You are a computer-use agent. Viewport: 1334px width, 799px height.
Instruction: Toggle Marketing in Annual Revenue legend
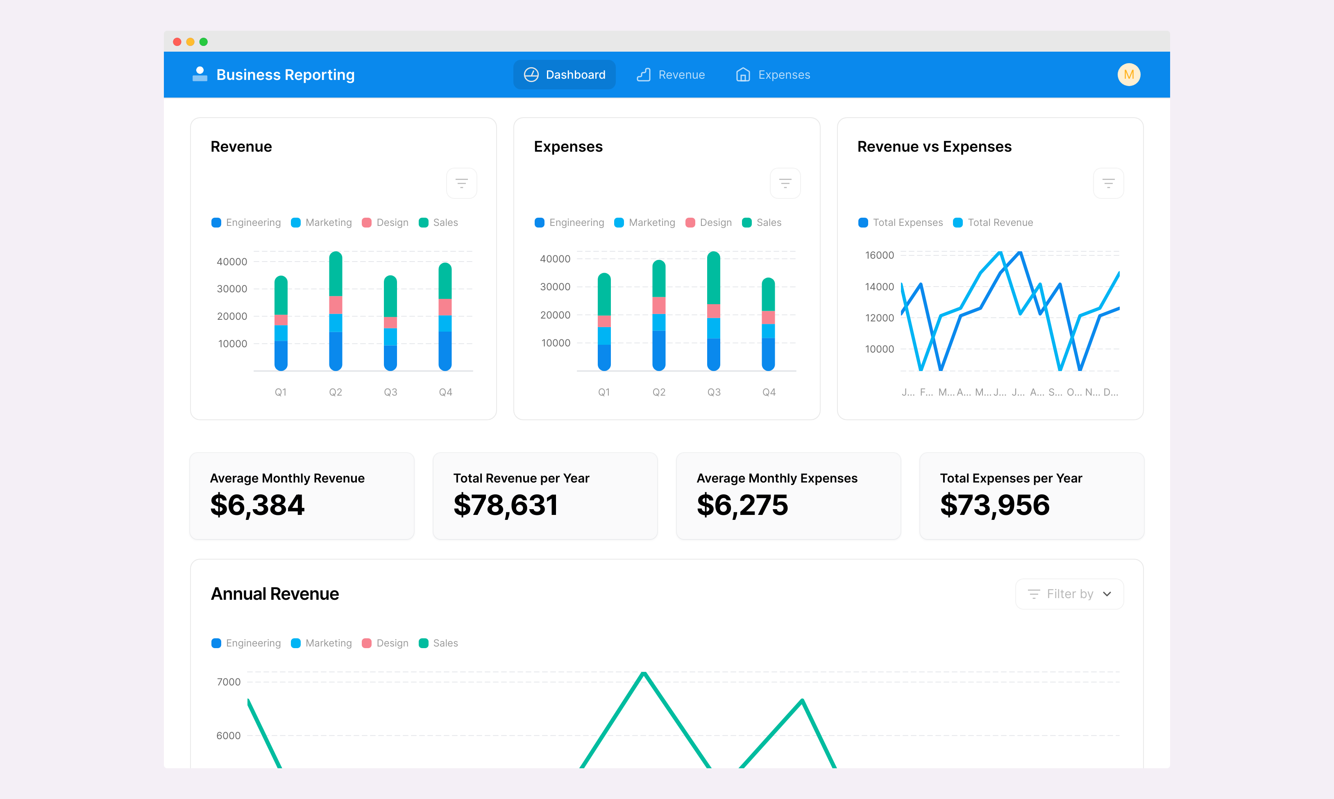[322, 643]
